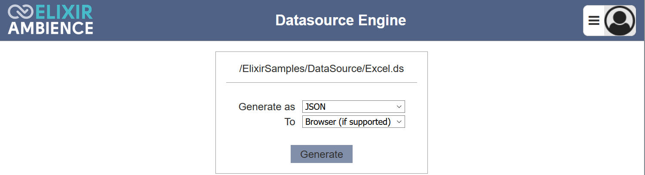645x175 pixels.
Task: Click the AMBIENCE word in the logo
Action: click(x=50, y=28)
